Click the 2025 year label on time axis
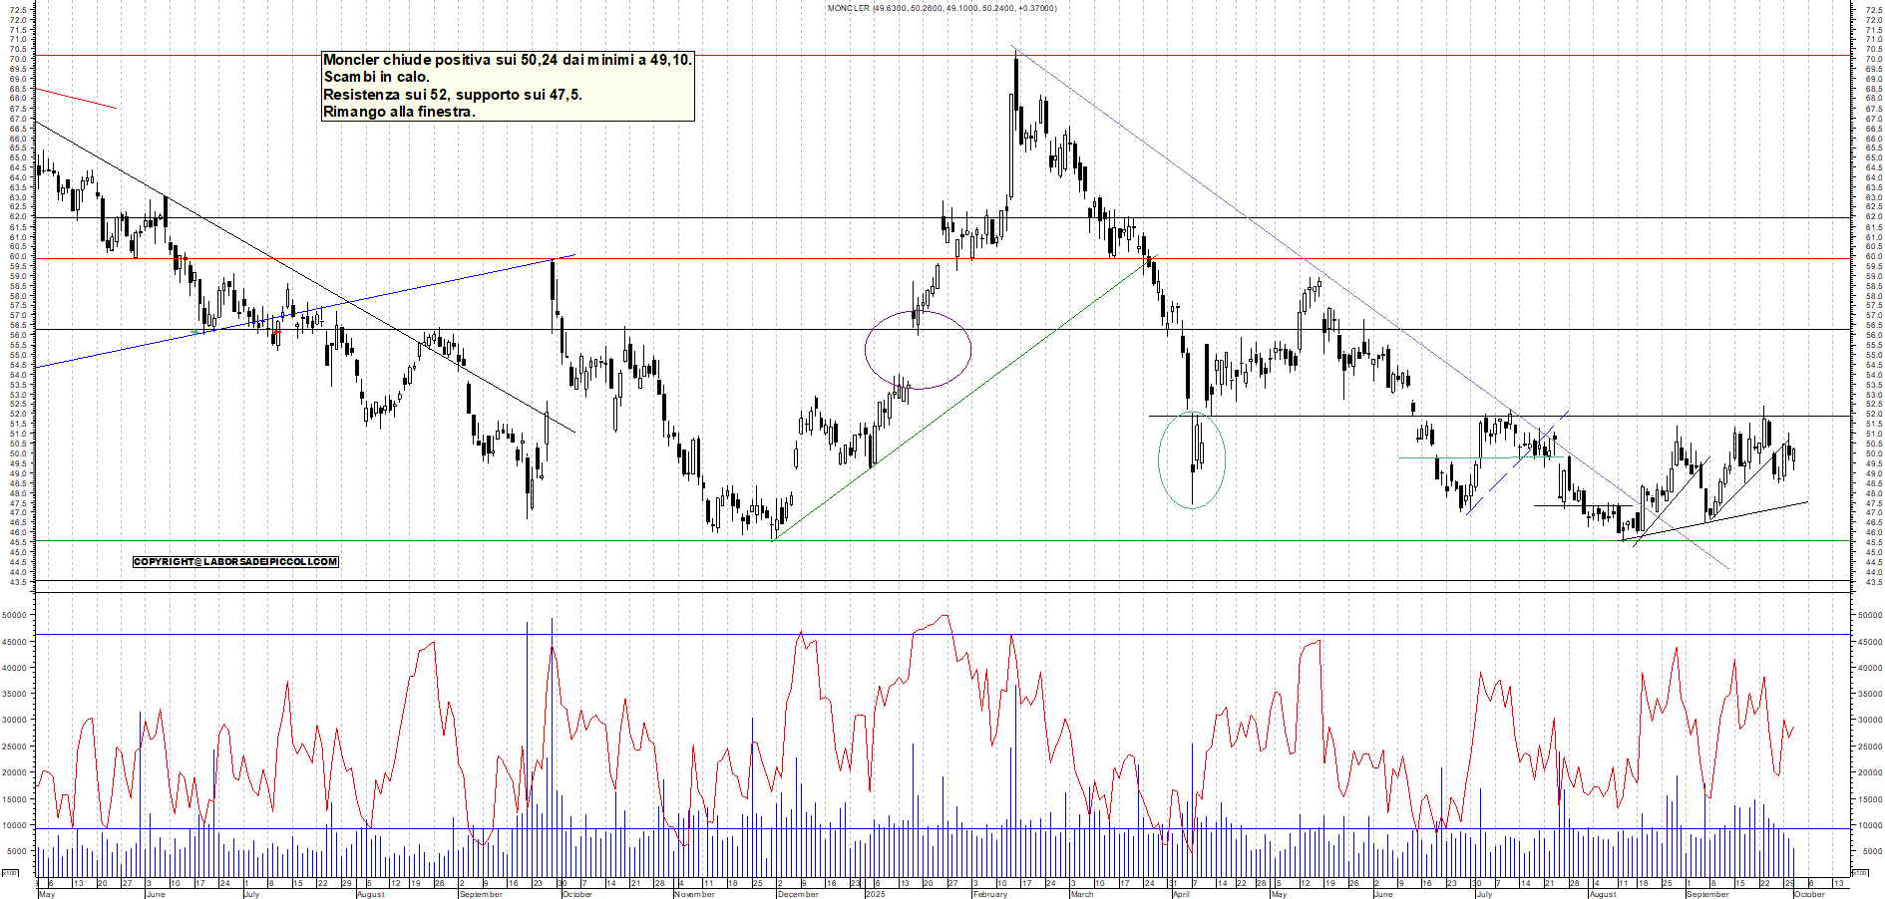Screen dimensions: 1885x899 875,894
